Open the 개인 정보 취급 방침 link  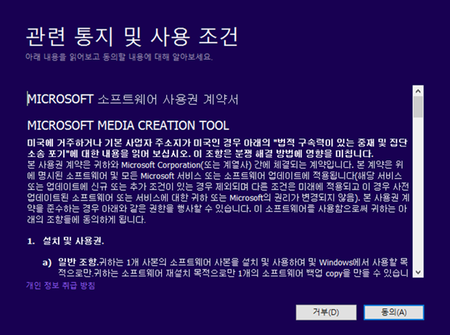pos(60,286)
